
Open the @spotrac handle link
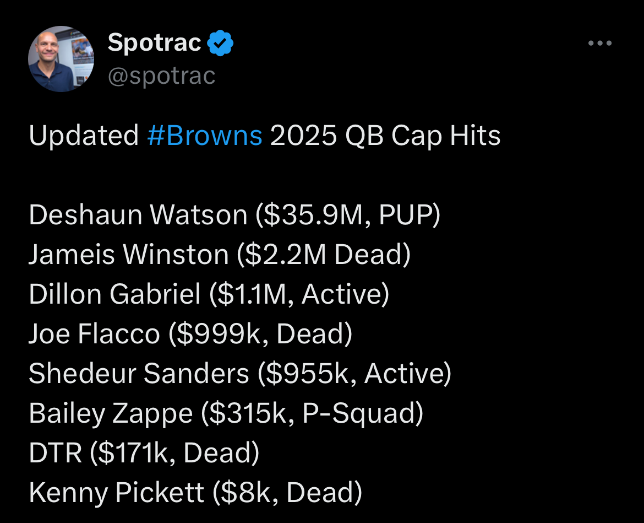pos(161,76)
